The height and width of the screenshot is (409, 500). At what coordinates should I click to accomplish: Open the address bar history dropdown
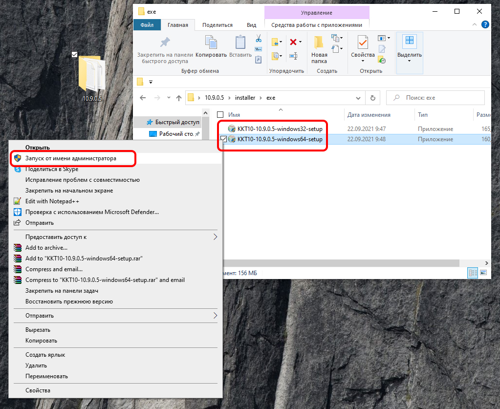[x=359, y=98]
